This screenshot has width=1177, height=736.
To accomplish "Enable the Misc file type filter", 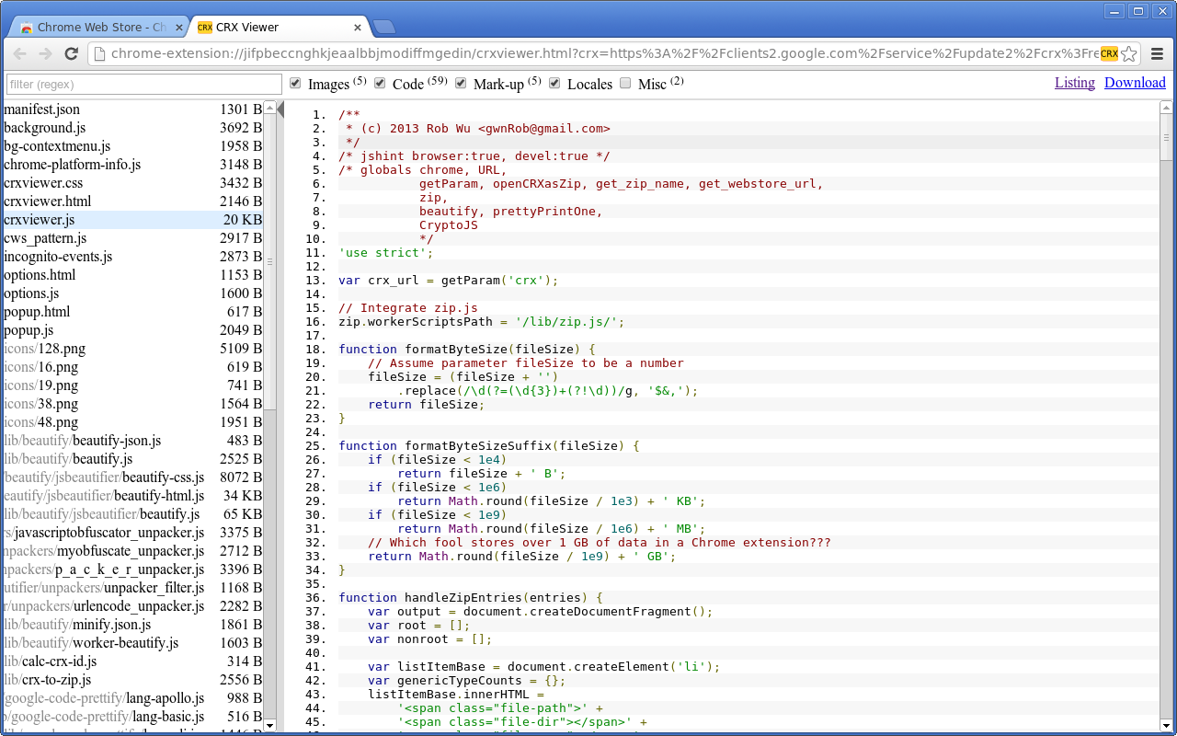I will click(624, 83).
